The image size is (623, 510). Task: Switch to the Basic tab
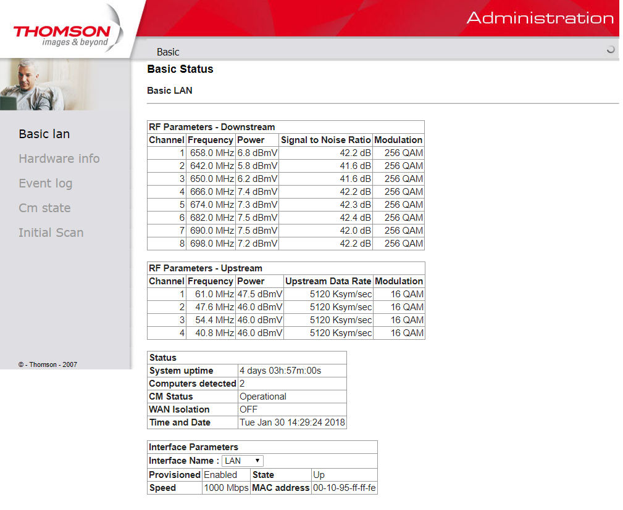click(x=168, y=52)
